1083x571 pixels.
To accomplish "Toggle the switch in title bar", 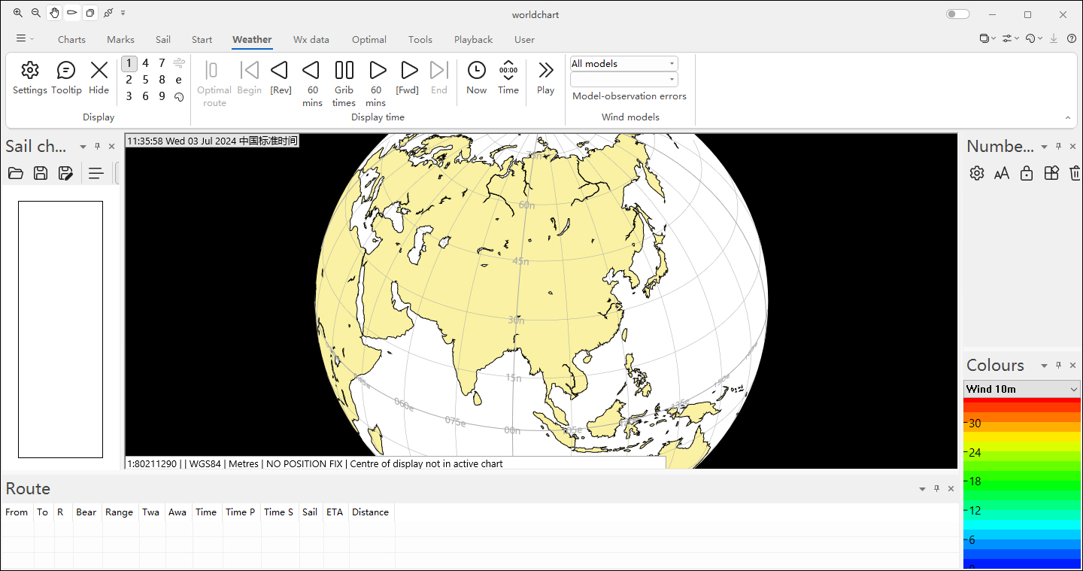I will point(957,14).
